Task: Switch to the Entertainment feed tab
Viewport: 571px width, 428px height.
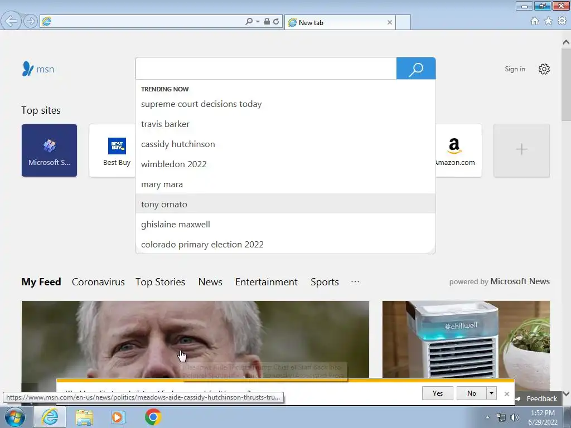Action: [266, 282]
